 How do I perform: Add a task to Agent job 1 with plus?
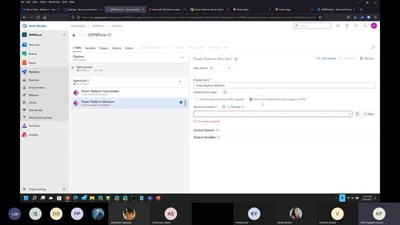180,82
